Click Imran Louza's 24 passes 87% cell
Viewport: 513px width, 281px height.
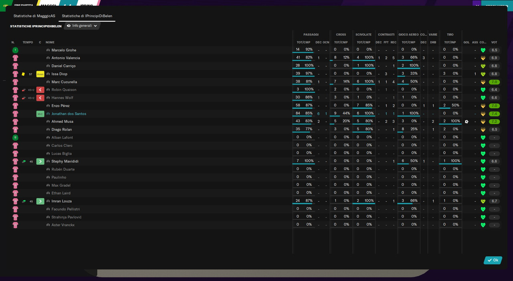point(304,201)
